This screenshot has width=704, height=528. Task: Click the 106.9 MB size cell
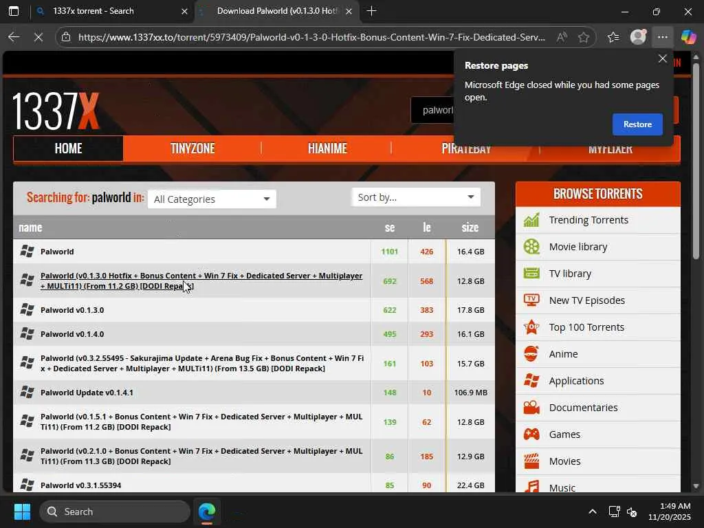[470, 393]
